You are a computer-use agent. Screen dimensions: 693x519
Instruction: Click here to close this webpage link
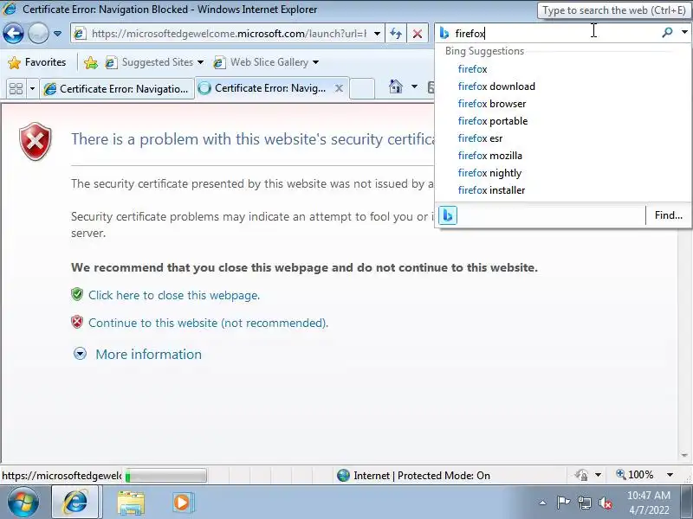(174, 295)
